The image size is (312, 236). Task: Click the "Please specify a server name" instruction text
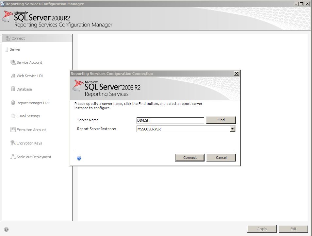point(138,106)
